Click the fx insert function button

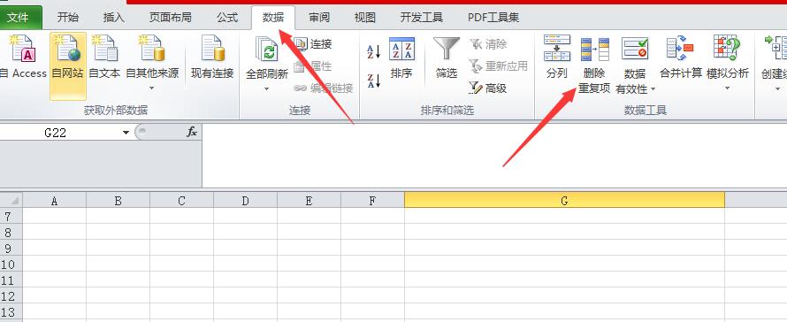(192, 132)
